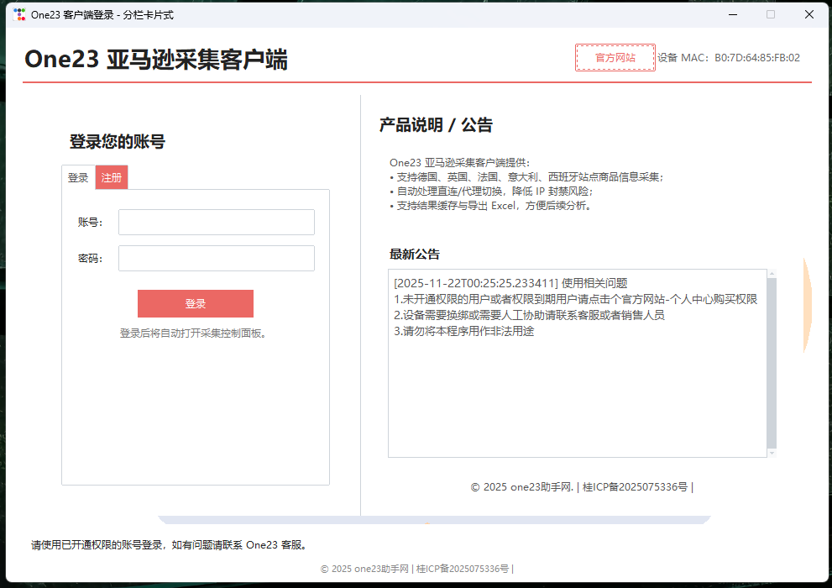The width and height of the screenshot is (832, 588).
Task: Switch to the 注册 tab
Action: (x=112, y=177)
